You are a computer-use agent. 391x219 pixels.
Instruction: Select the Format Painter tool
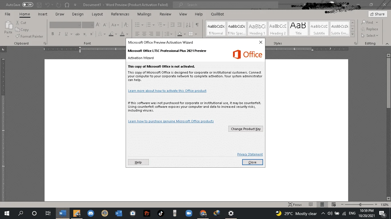[29, 36]
